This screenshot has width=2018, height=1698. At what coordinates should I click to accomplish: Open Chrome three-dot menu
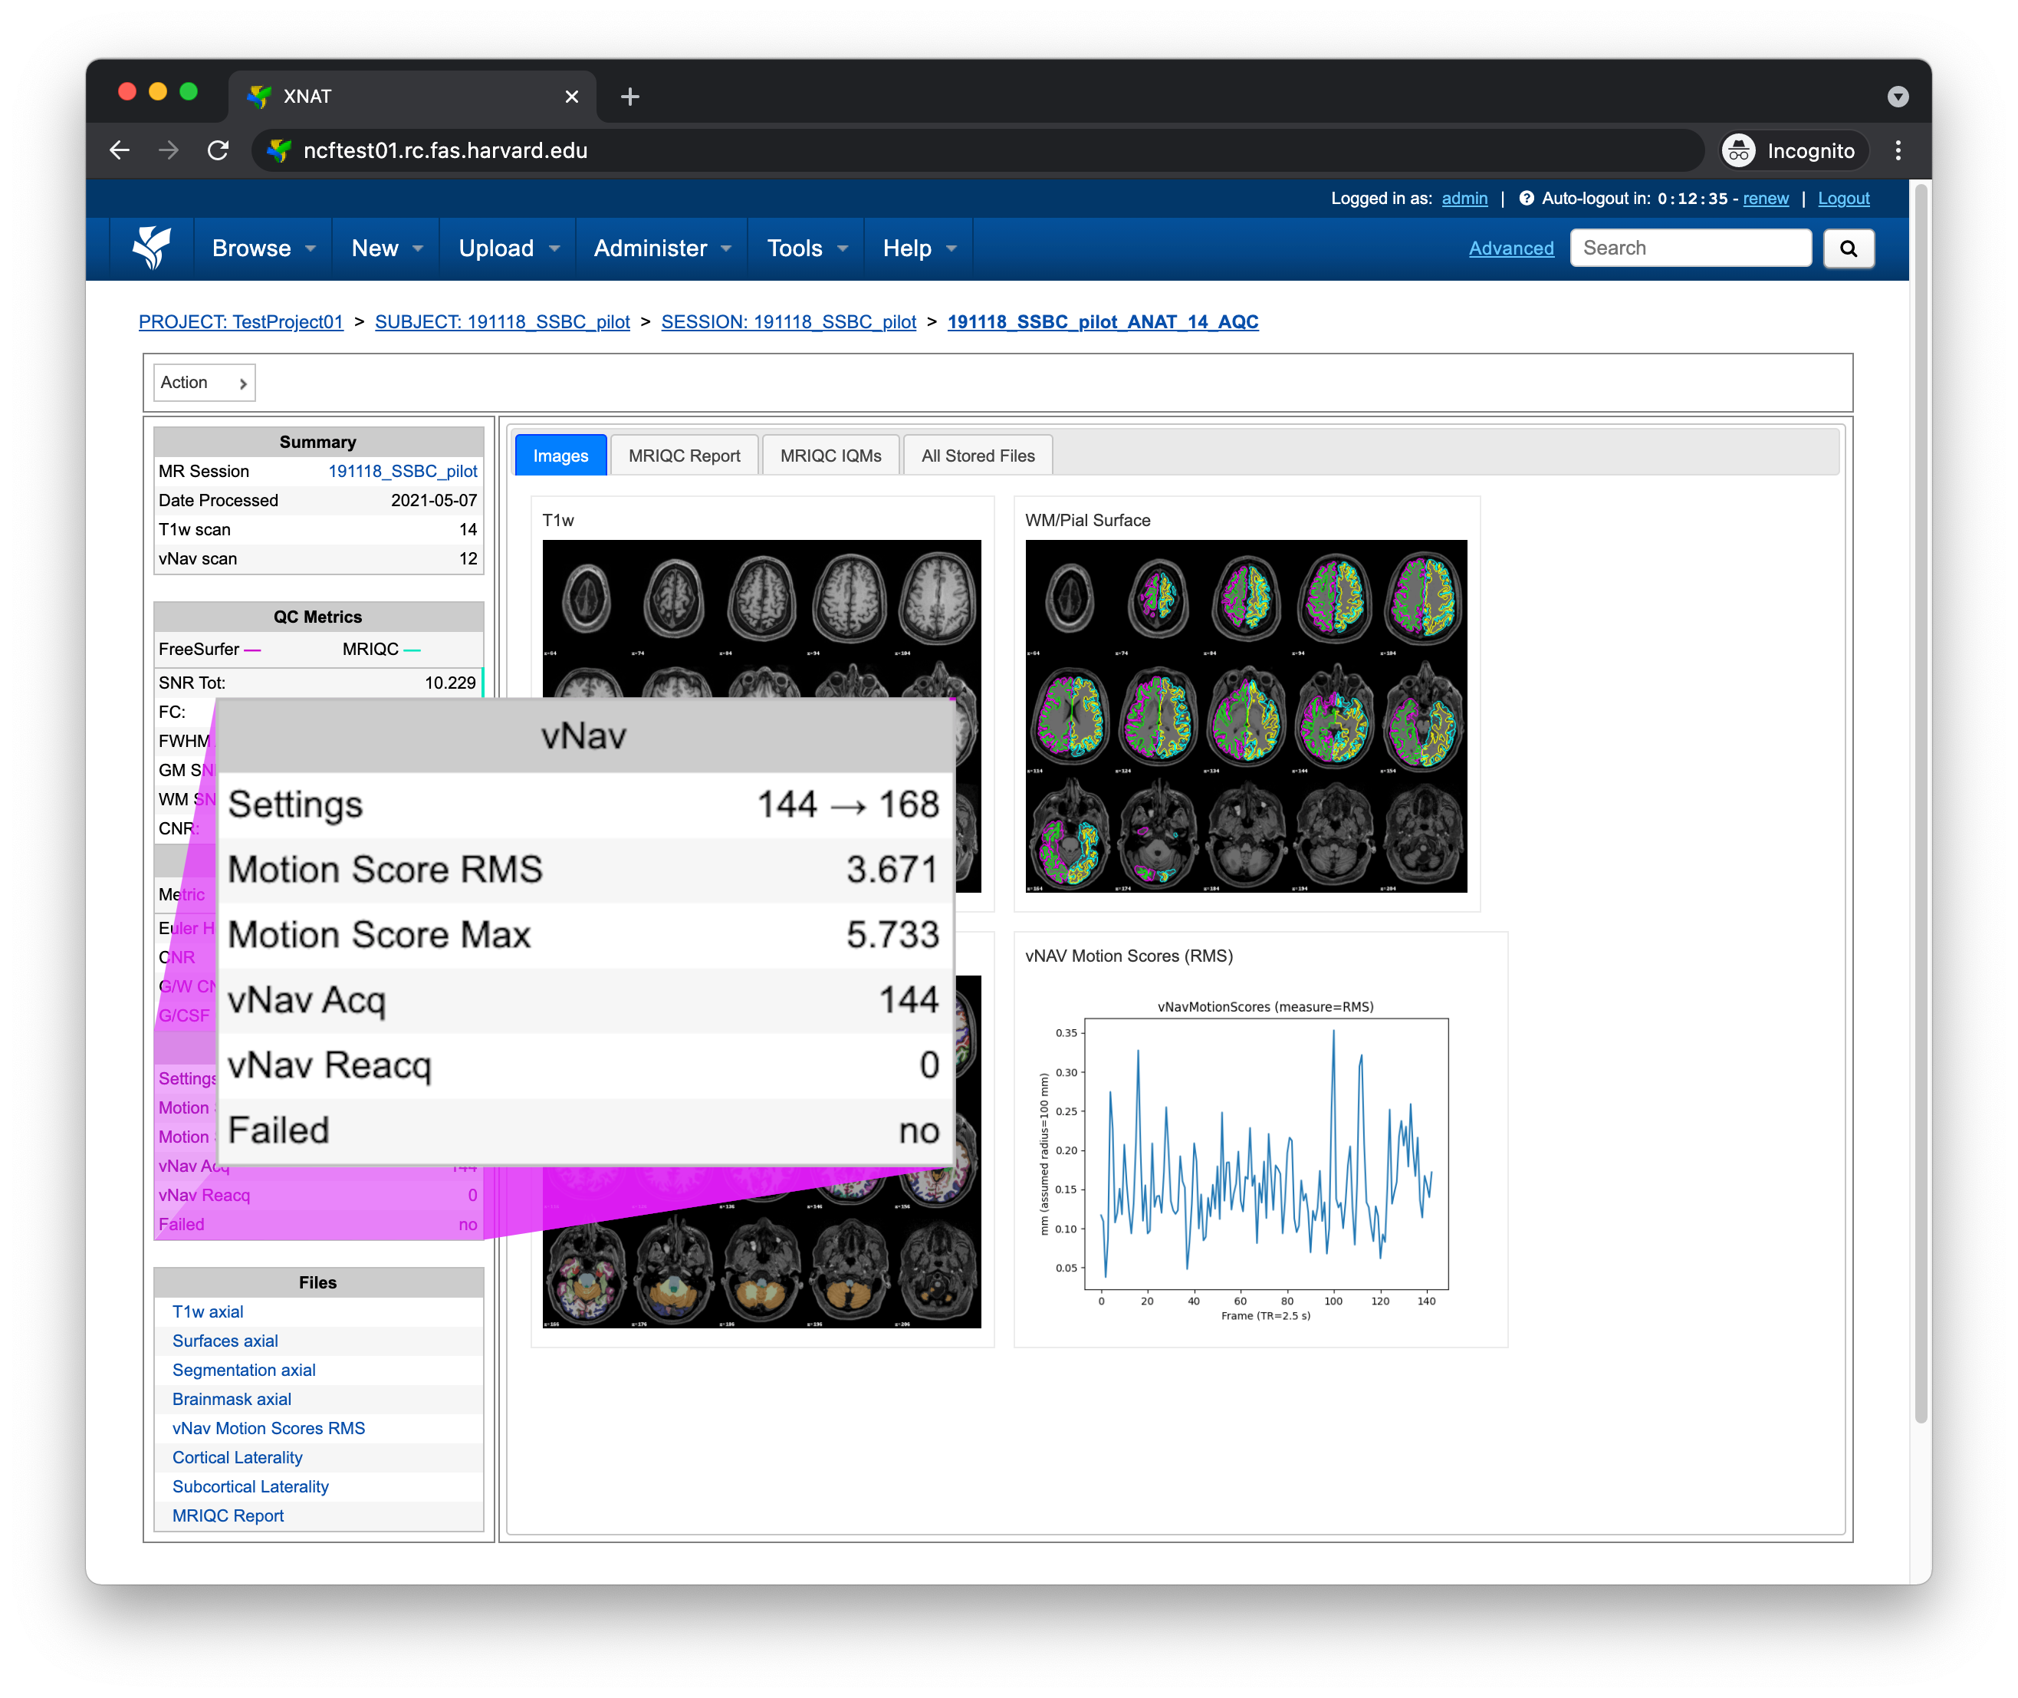[x=1897, y=150]
